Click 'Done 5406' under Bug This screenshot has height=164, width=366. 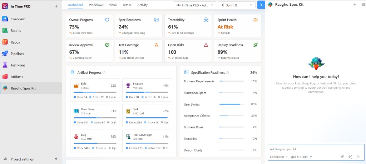click(83, 148)
